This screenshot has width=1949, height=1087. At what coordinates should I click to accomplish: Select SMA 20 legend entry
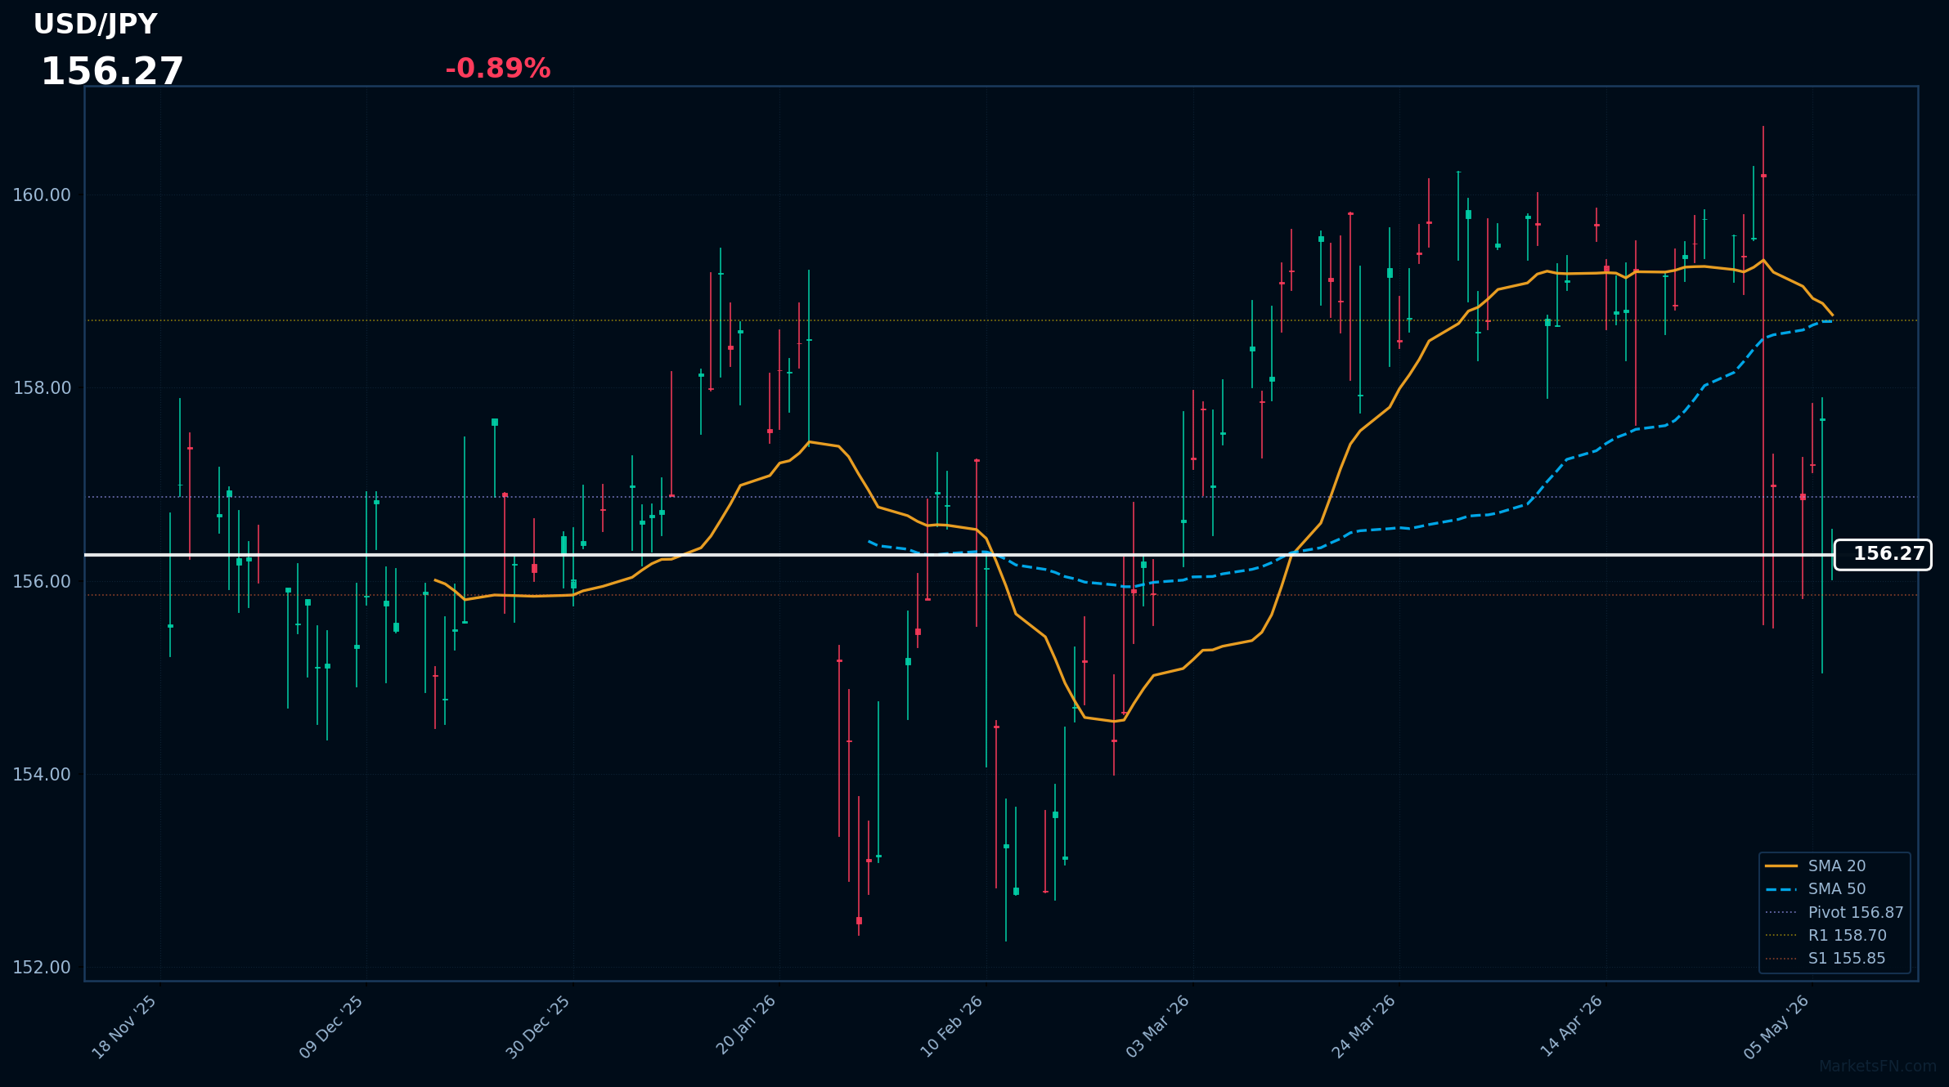(x=1815, y=866)
